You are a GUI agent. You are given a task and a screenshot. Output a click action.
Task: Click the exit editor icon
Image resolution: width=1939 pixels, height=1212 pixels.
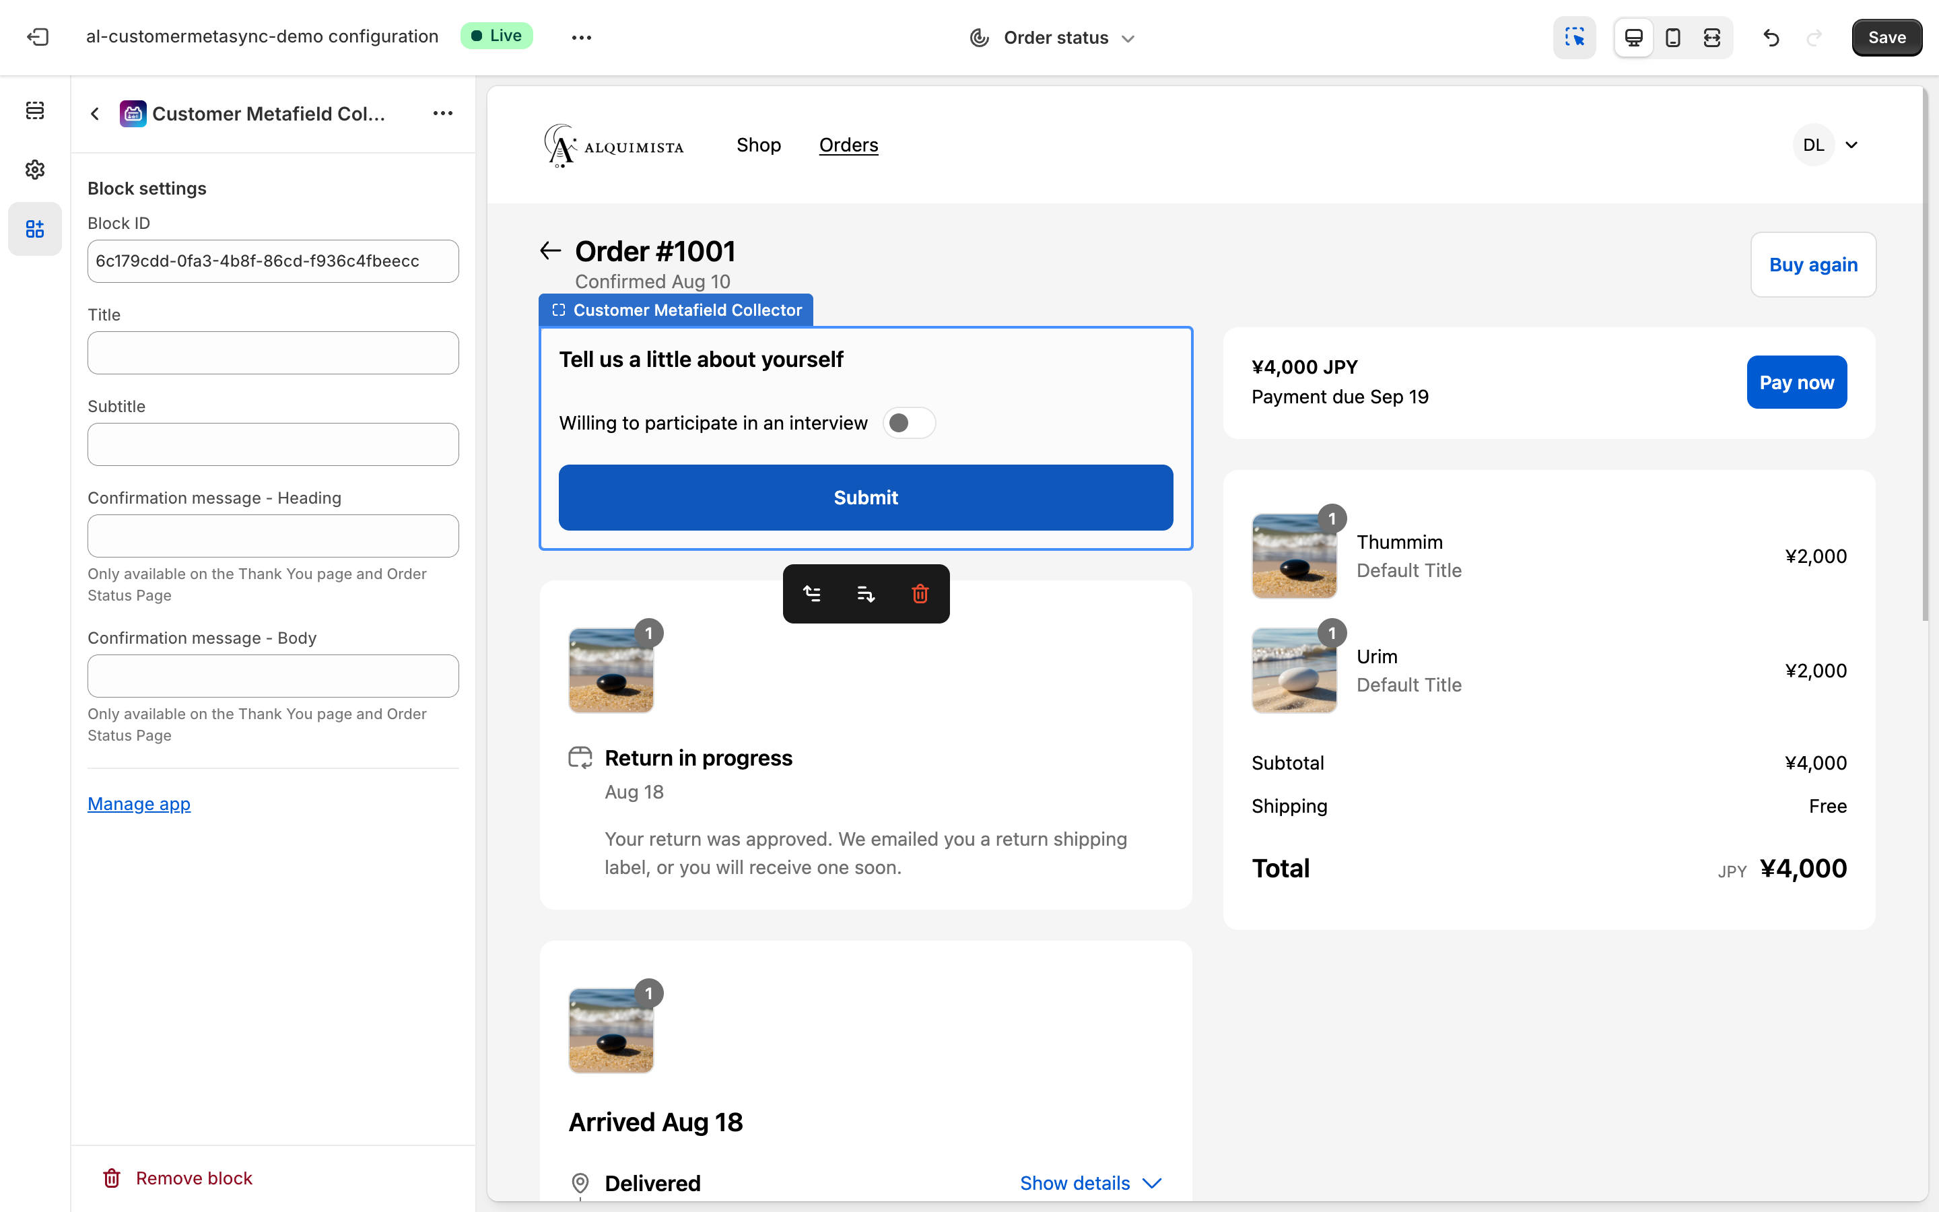pyautogui.click(x=38, y=37)
